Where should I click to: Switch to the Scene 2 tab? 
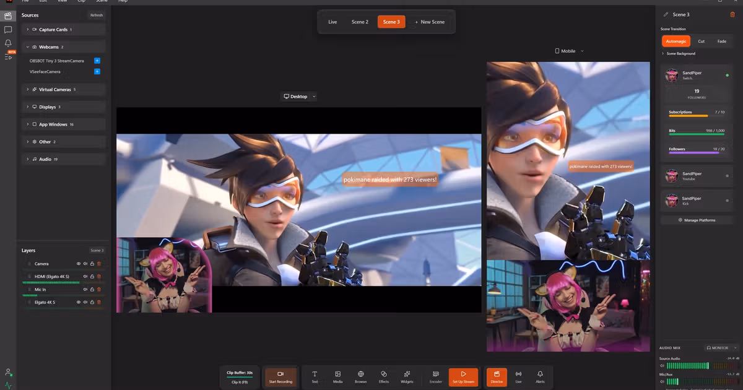[x=360, y=22]
